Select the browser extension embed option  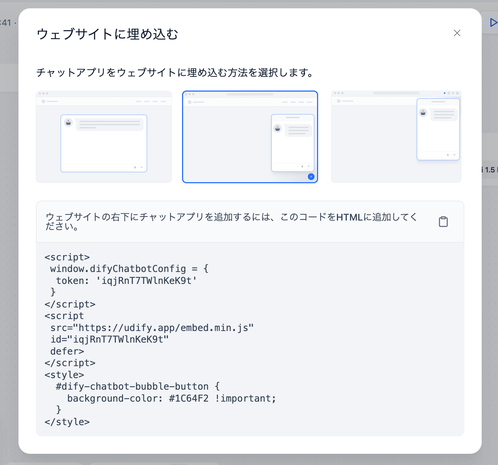point(396,137)
